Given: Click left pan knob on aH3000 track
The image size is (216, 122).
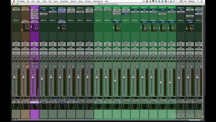Looking at the screenshot, I should pos(188,57).
